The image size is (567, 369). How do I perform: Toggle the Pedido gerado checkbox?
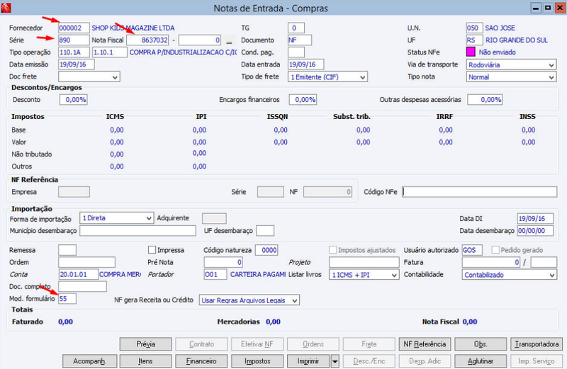(x=495, y=250)
